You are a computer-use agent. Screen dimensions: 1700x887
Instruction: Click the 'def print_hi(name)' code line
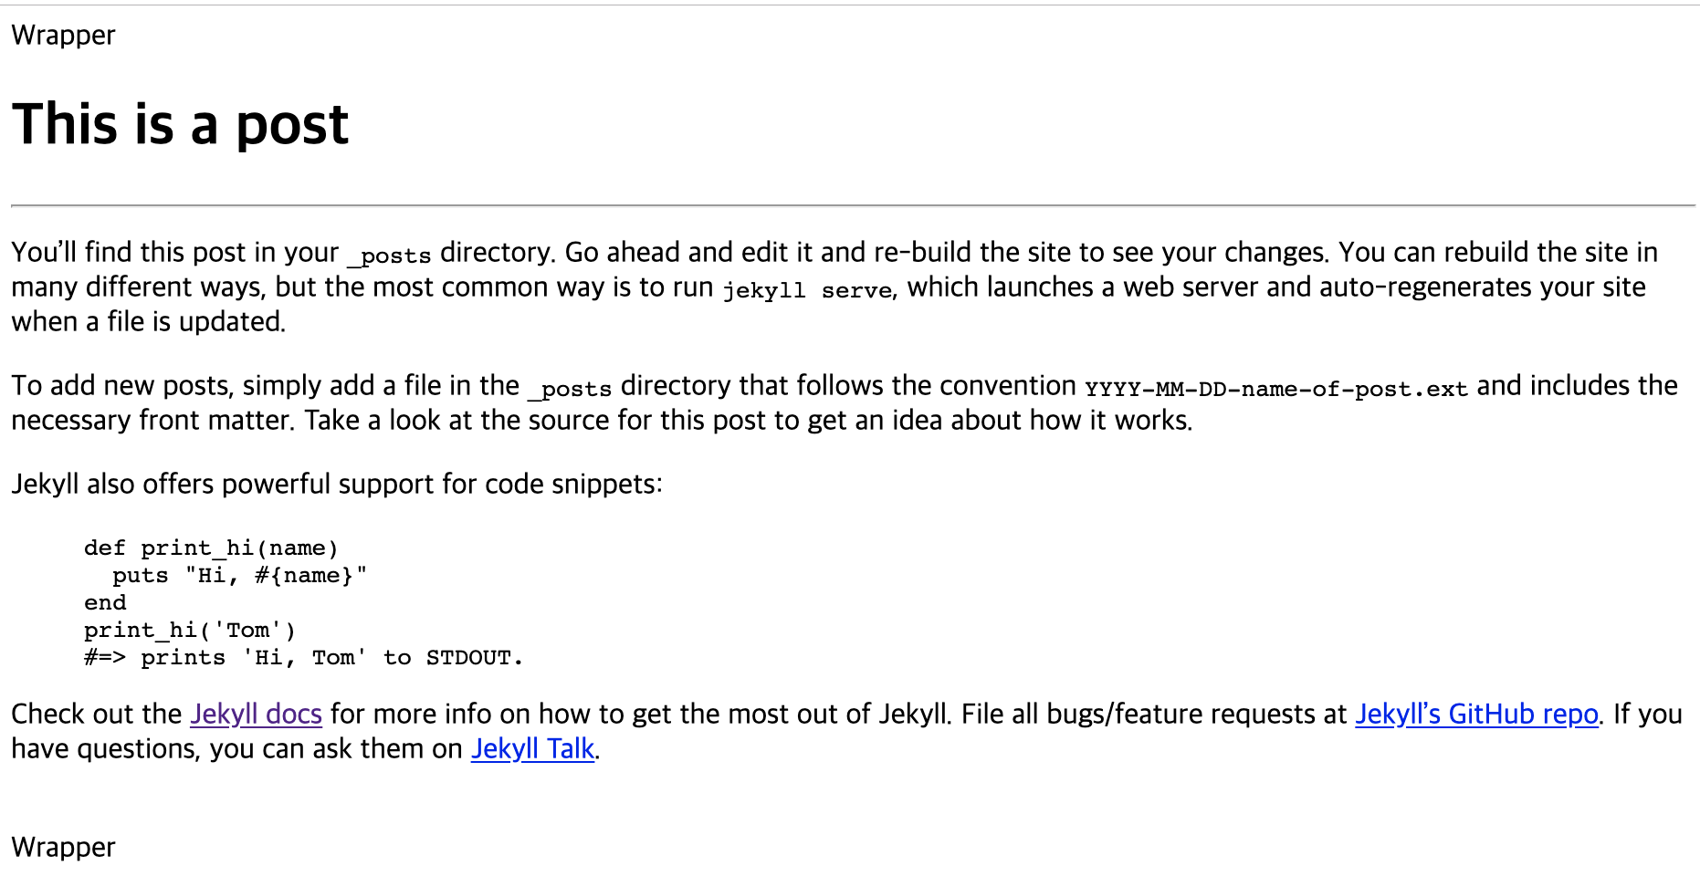click(x=211, y=548)
